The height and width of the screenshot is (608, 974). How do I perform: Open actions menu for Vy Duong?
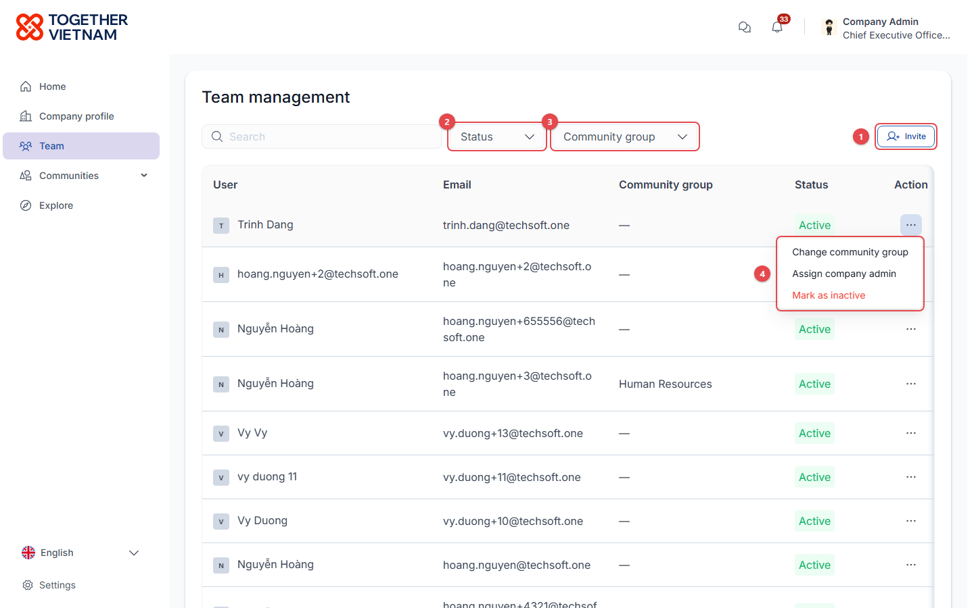pyautogui.click(x=911, y=521)
